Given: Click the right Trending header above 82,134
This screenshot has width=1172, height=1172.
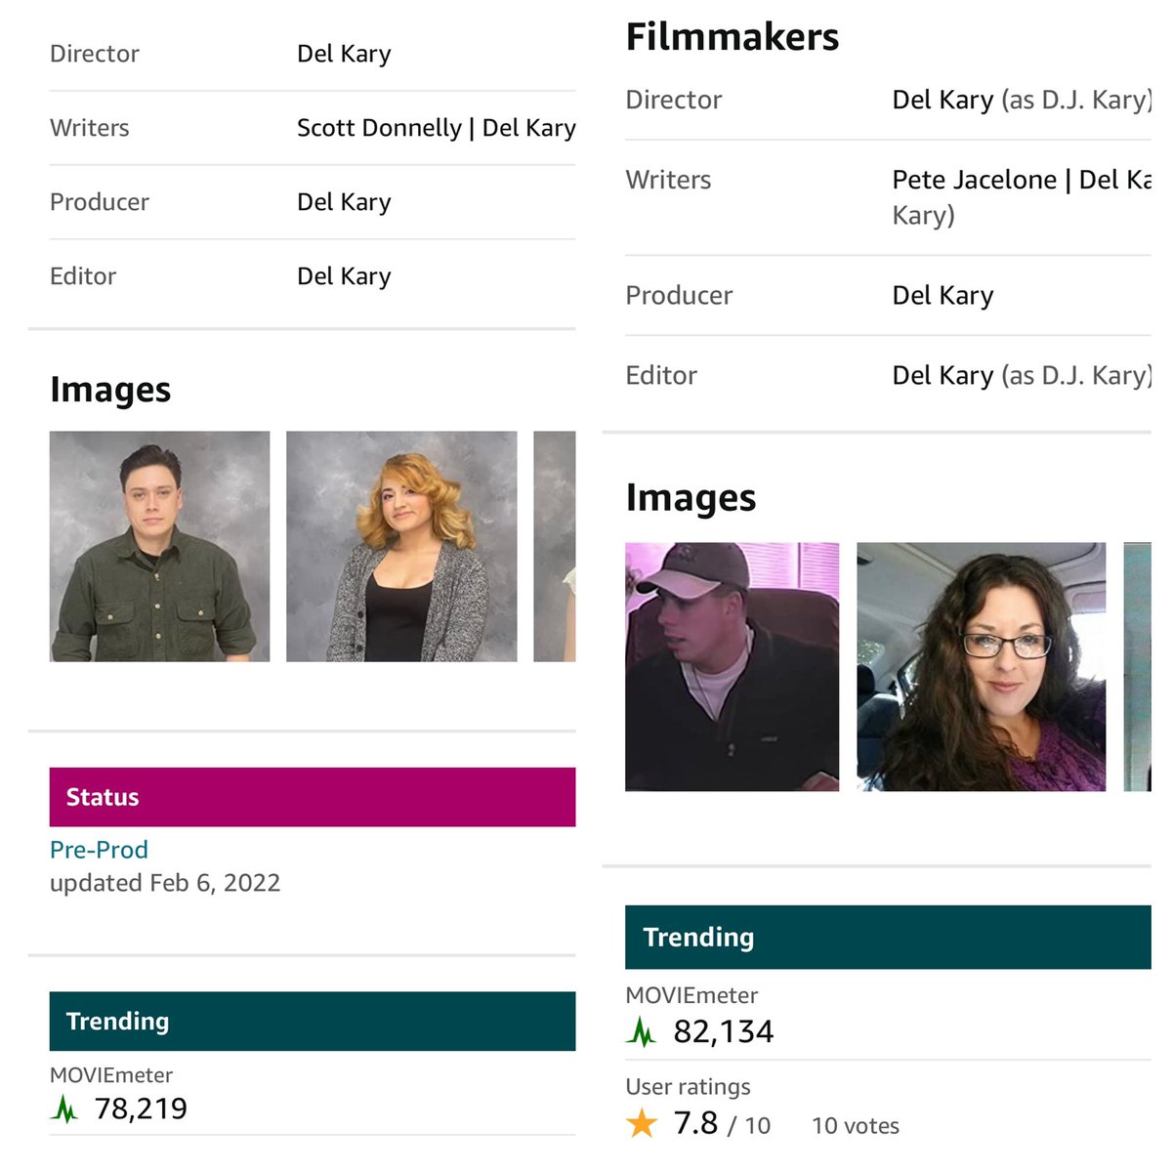Looking at the screenshot, I should 888,937.
